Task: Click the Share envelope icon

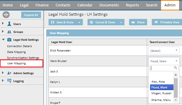Action: pyautogui.click(x=133, y=22)
